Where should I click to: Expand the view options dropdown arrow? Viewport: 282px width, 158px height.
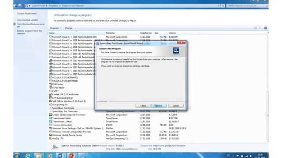[260, 28]
